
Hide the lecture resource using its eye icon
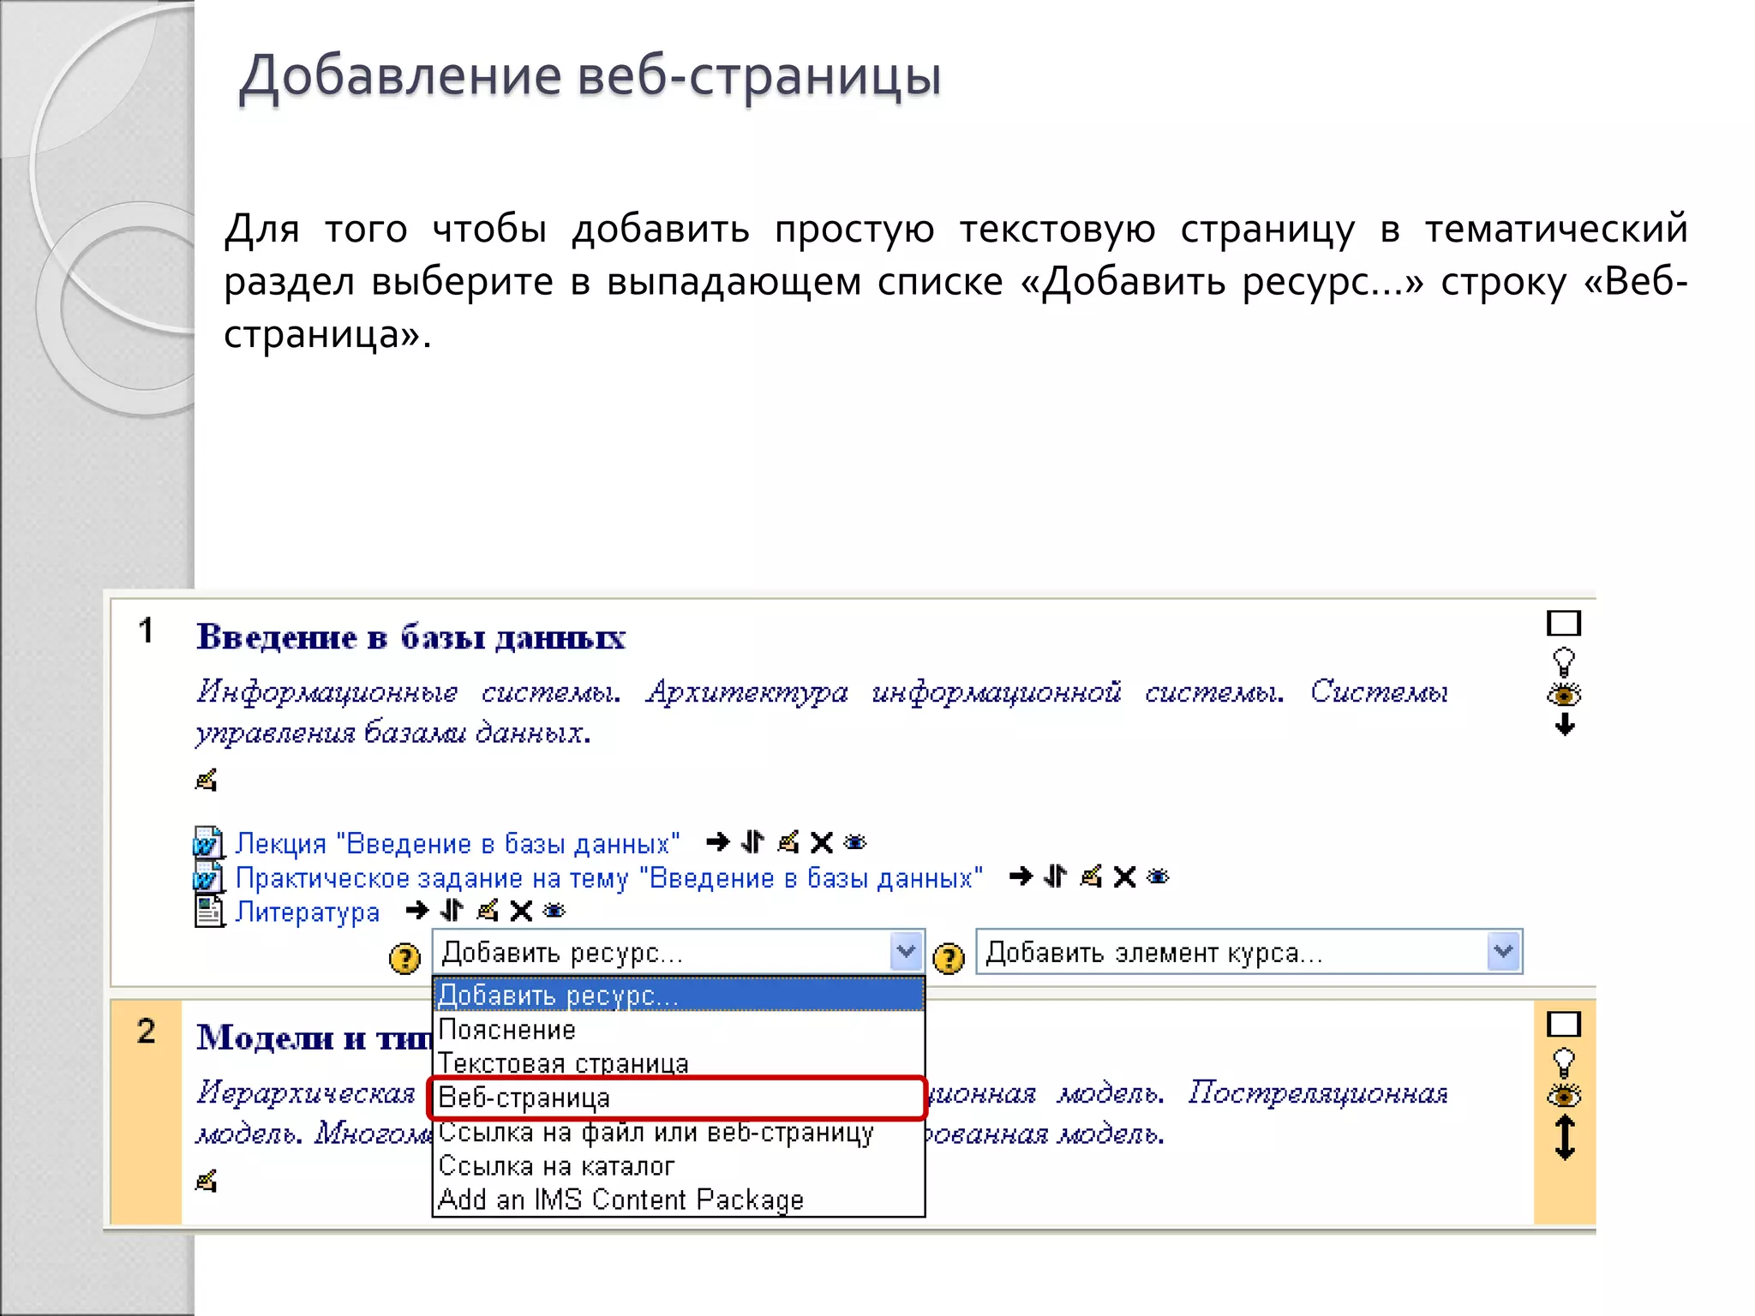click(855, 843)
